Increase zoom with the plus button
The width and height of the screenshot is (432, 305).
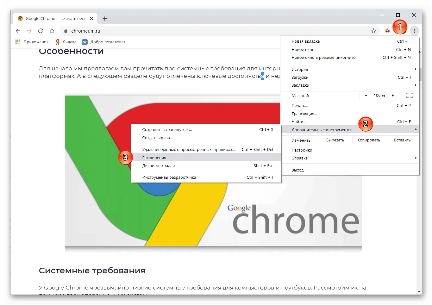(x=393, y=95)
